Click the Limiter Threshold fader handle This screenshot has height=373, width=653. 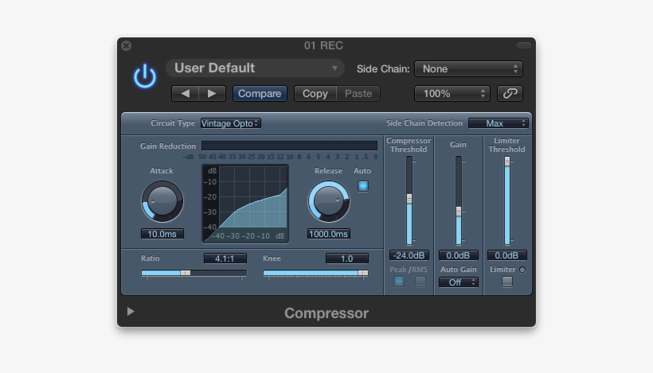[x=506, y=161]
